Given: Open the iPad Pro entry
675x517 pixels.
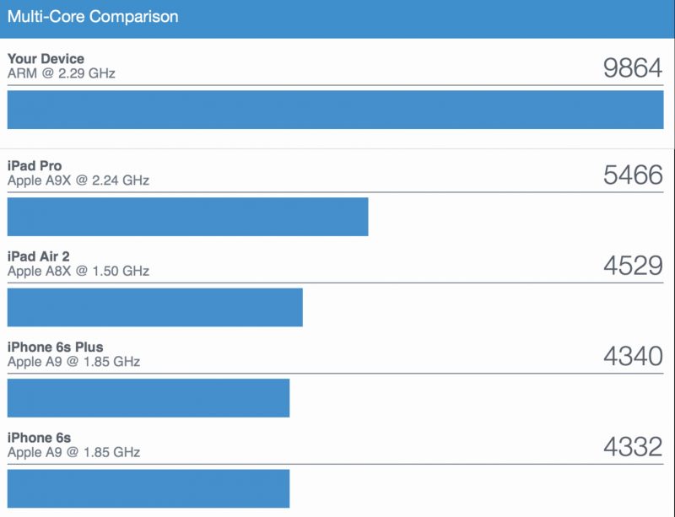Looking at the screenshot, I should click(35, 166).
